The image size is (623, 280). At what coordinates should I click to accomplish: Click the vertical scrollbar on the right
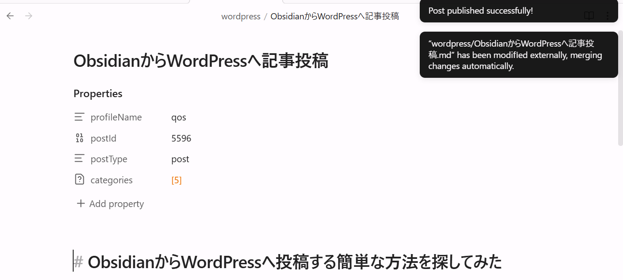pyautogui.click(x=620, y=88)
